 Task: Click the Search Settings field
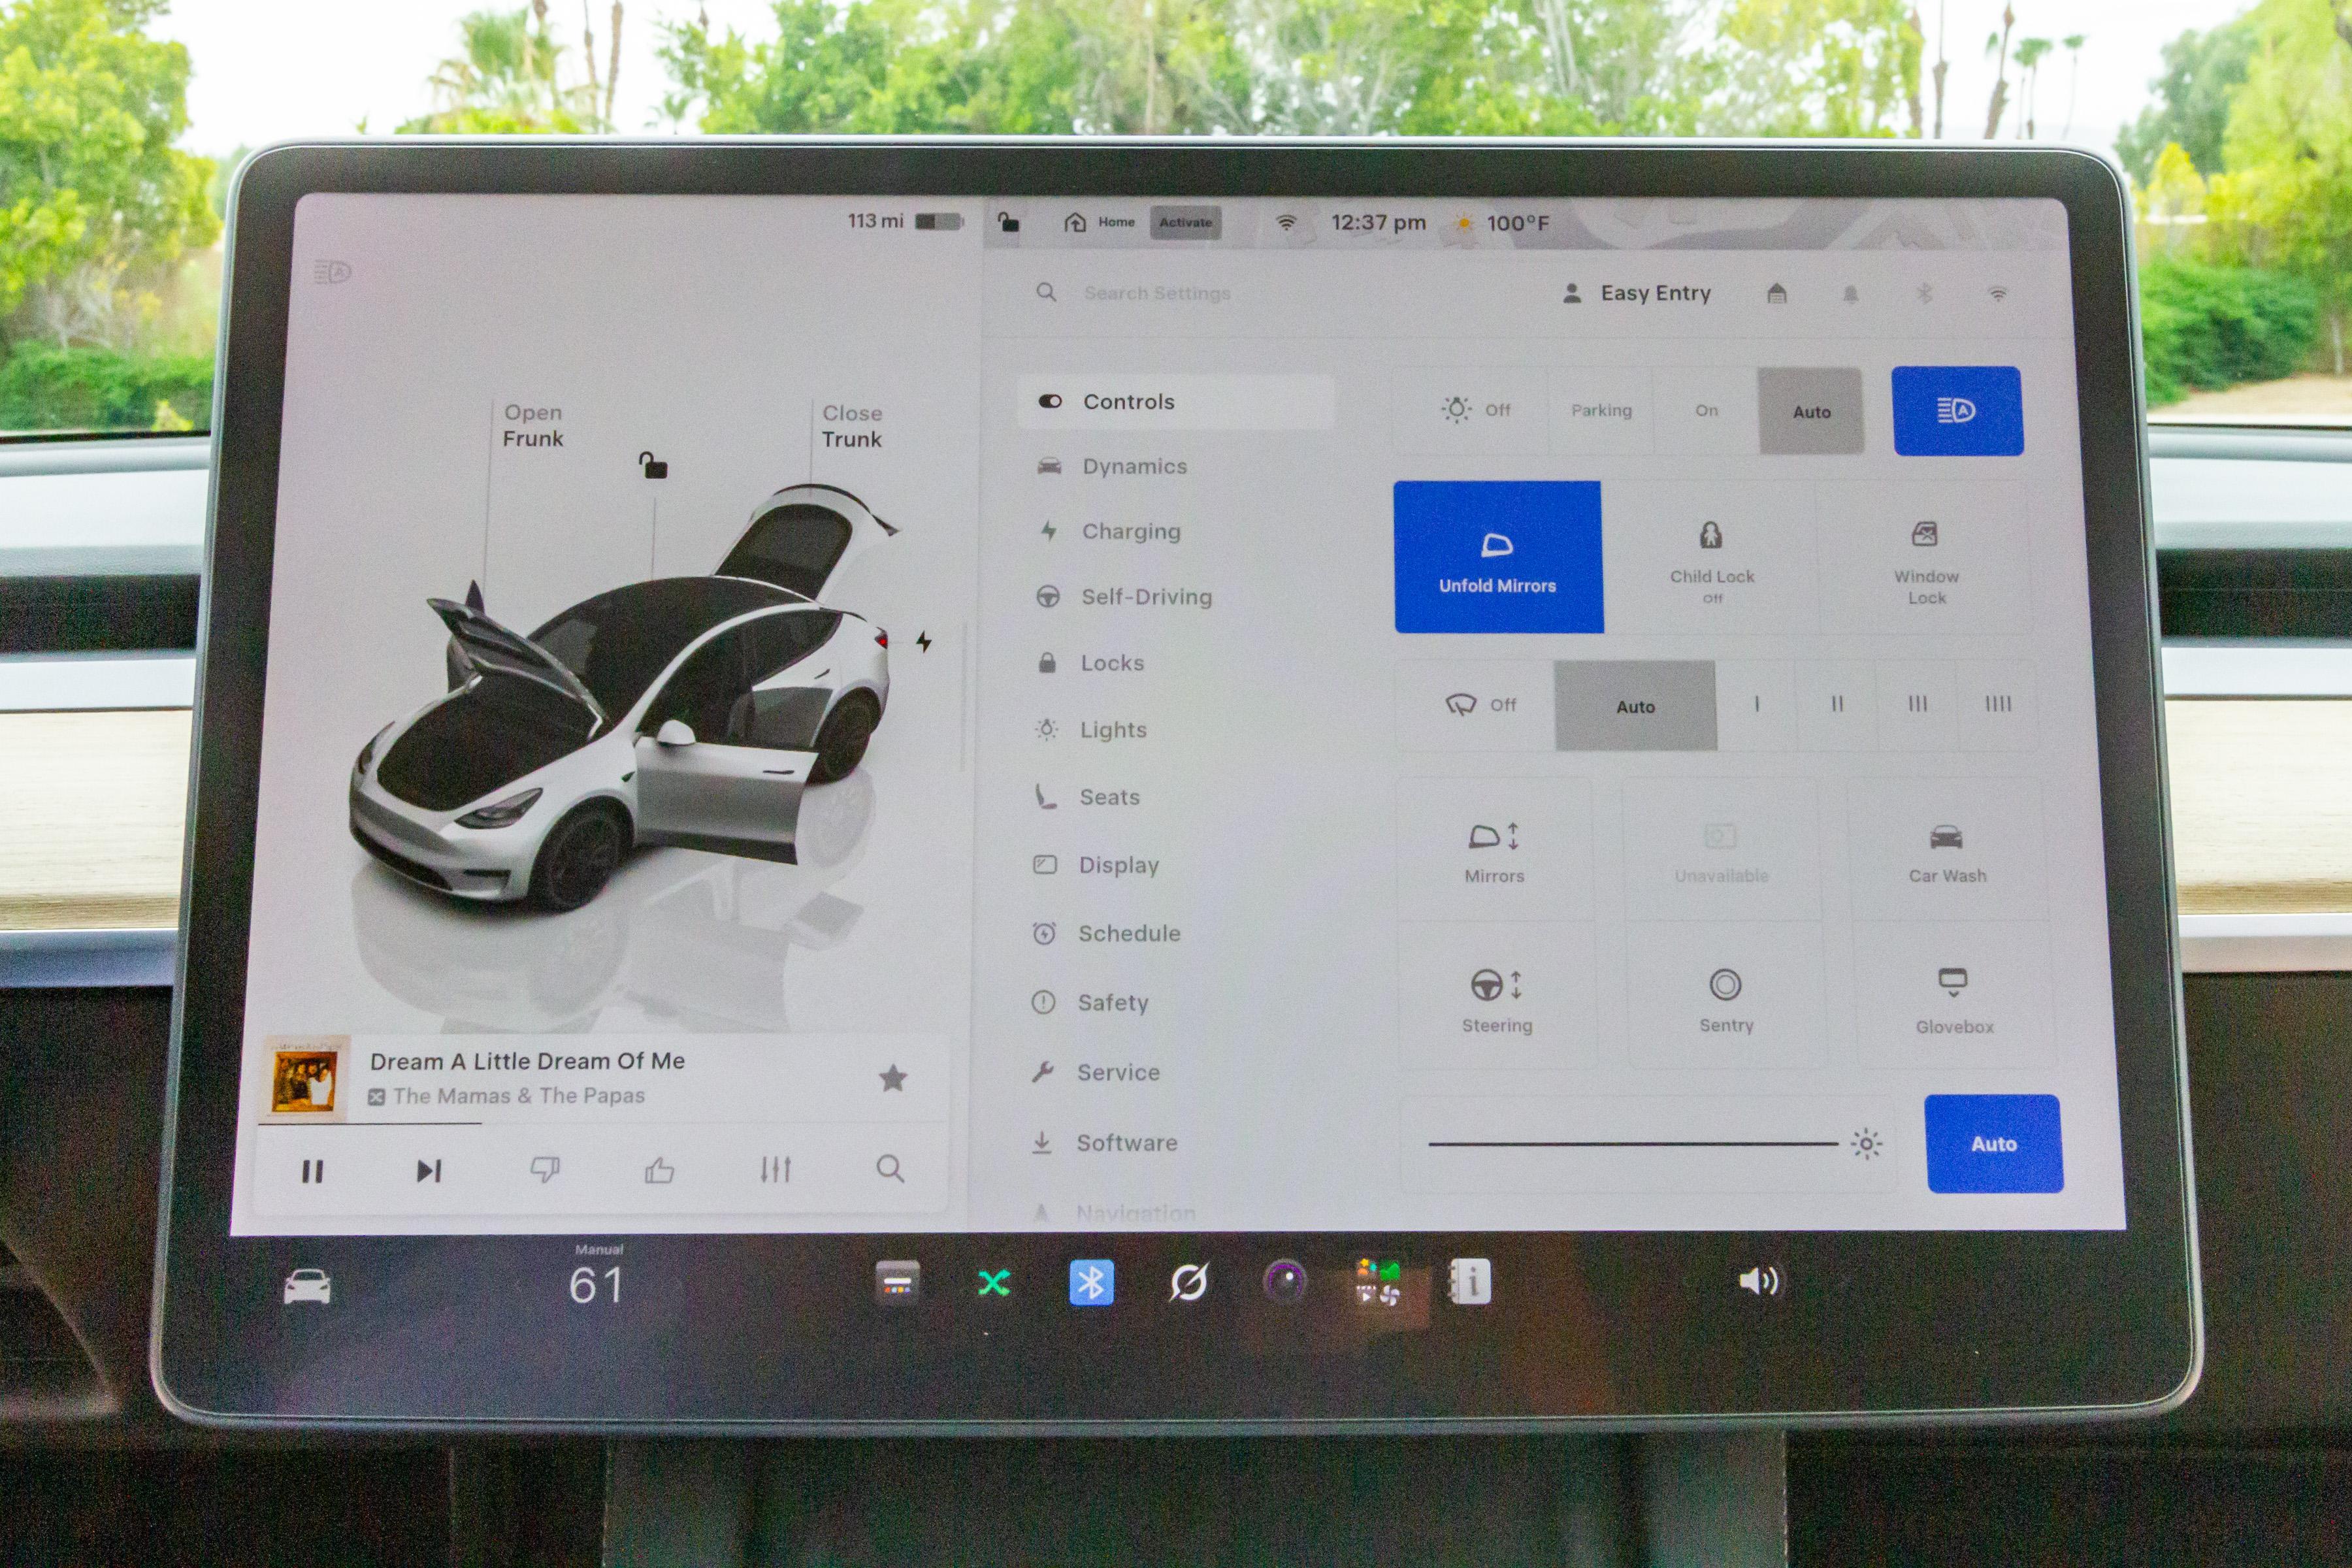pyautogui.click(x=1157, y=293)
